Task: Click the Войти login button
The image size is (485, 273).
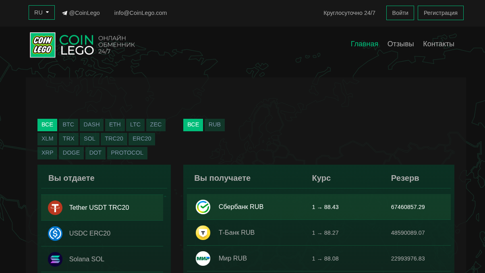Action: tap(400, 13)
